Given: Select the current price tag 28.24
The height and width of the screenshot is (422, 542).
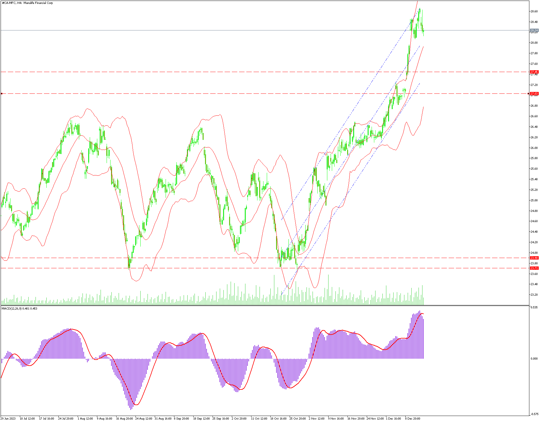Looking at the screenshot, I should click(x=534, y=30).
